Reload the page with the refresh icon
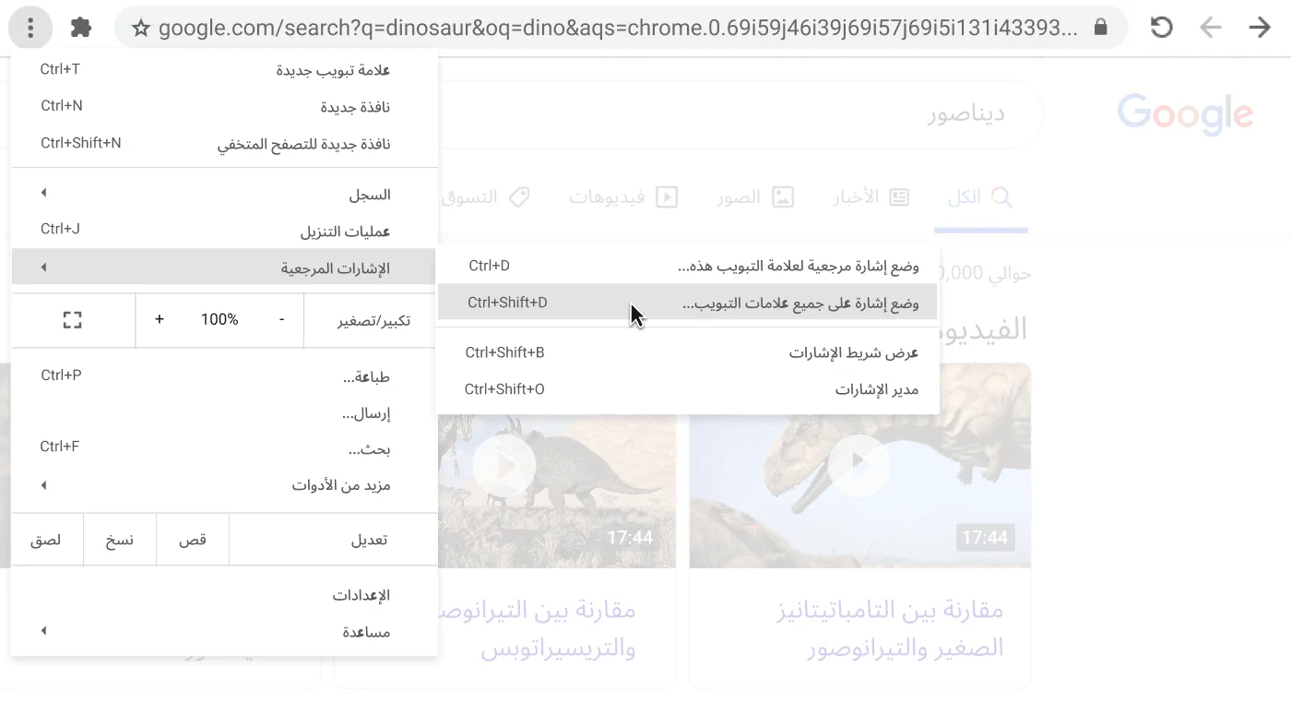This screenshot has height=726, width=1291. coord(1161,28)
